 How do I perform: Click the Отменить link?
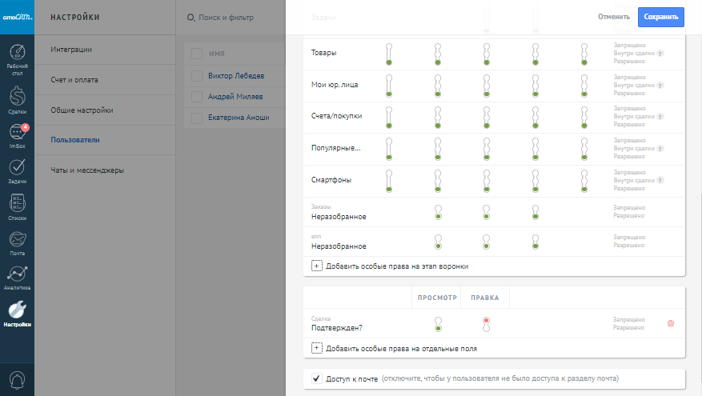[x=613, y=16]
